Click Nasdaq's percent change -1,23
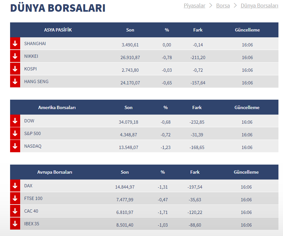This screenshot has height=236, width=283. pyautogui.click(x=166, y=147)
